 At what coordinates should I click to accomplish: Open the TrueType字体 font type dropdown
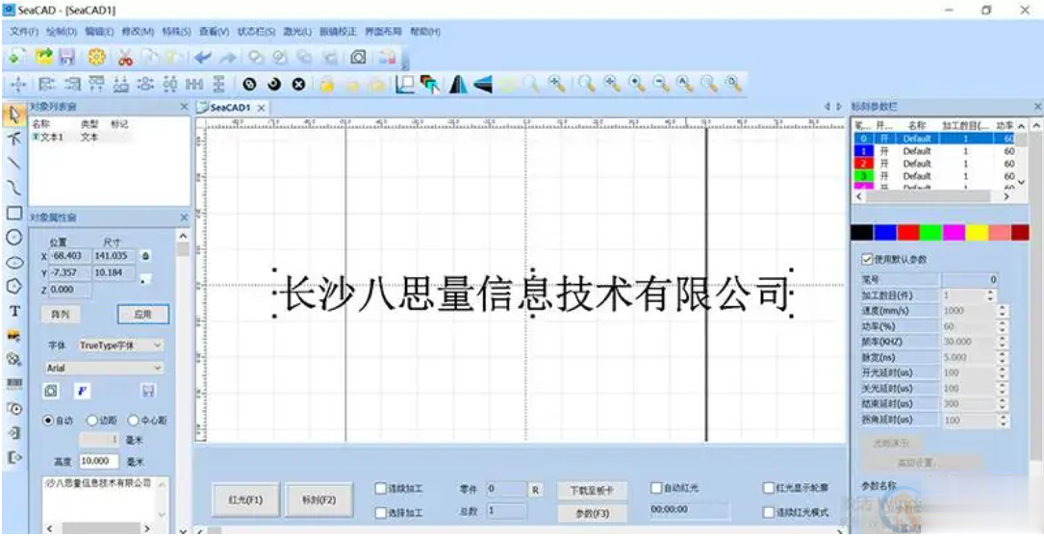pos(120,345)
